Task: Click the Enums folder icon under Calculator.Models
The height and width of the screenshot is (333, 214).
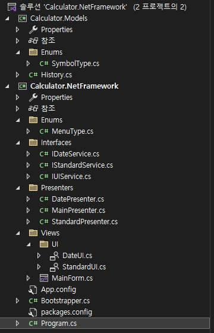Action: tap(33, 52)
